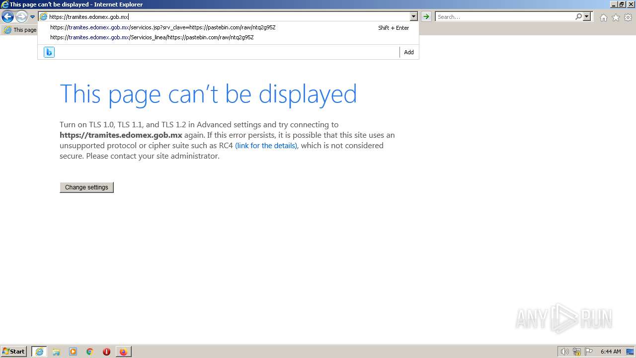636x358 pixels.
Task: Open the 'link for the details' hyperlink
Action: click(266, 146)
